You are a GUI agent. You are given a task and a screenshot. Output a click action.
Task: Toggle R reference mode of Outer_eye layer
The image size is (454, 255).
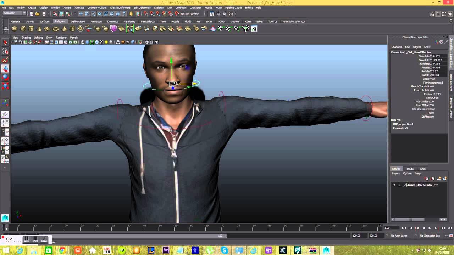[399, 185]
